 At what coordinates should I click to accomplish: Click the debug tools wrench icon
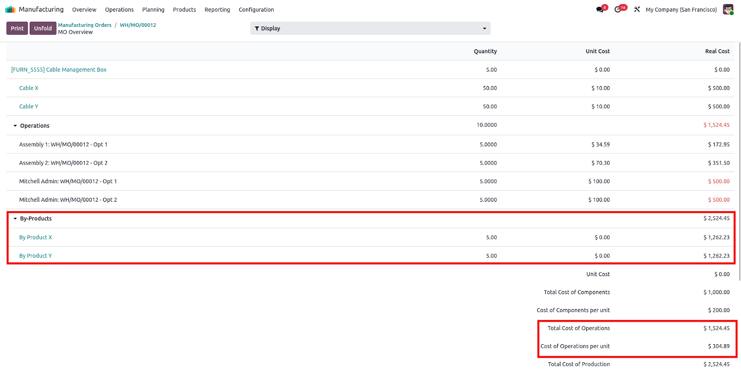(637, 9)
